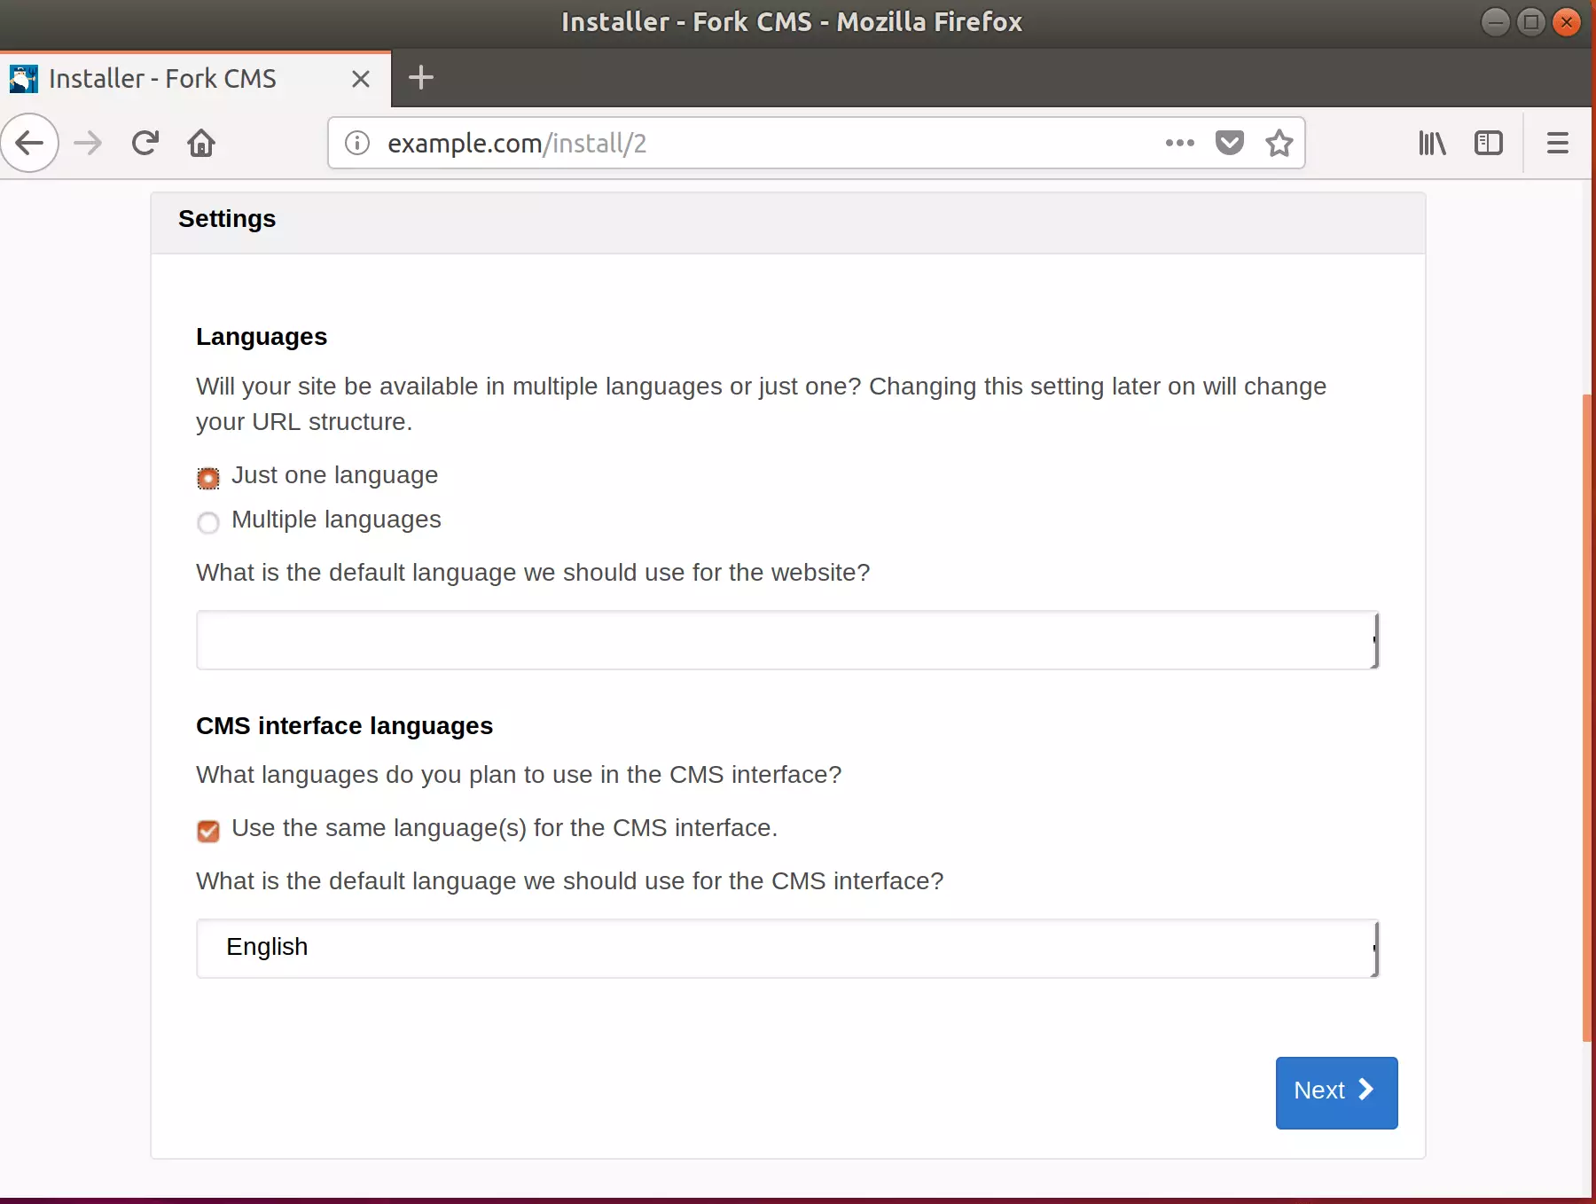Click the 'Languages' heading text
This screenshot has width=1596, height=1204.
click(x=262, y=337)
